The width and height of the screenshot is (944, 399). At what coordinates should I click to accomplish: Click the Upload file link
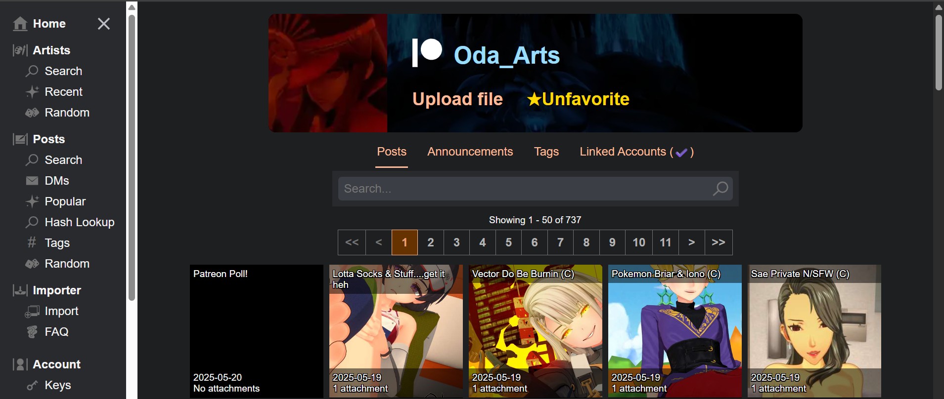[457, 99]
